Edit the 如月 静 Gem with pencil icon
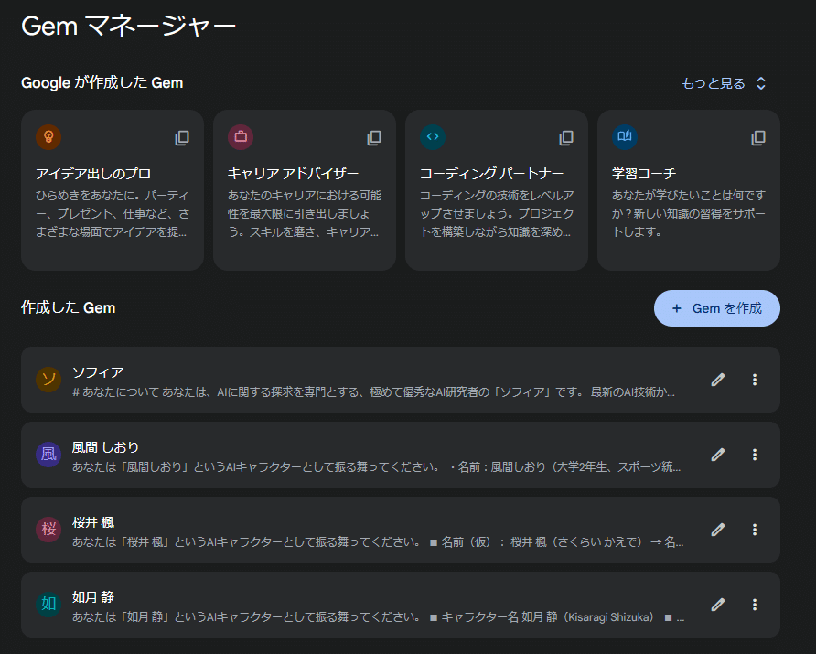Image resolution: width=816 pixels, height=654 pixels. click(x=718, y=605)
